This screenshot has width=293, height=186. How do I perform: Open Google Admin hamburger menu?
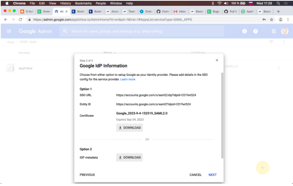(x=9, y=31)
